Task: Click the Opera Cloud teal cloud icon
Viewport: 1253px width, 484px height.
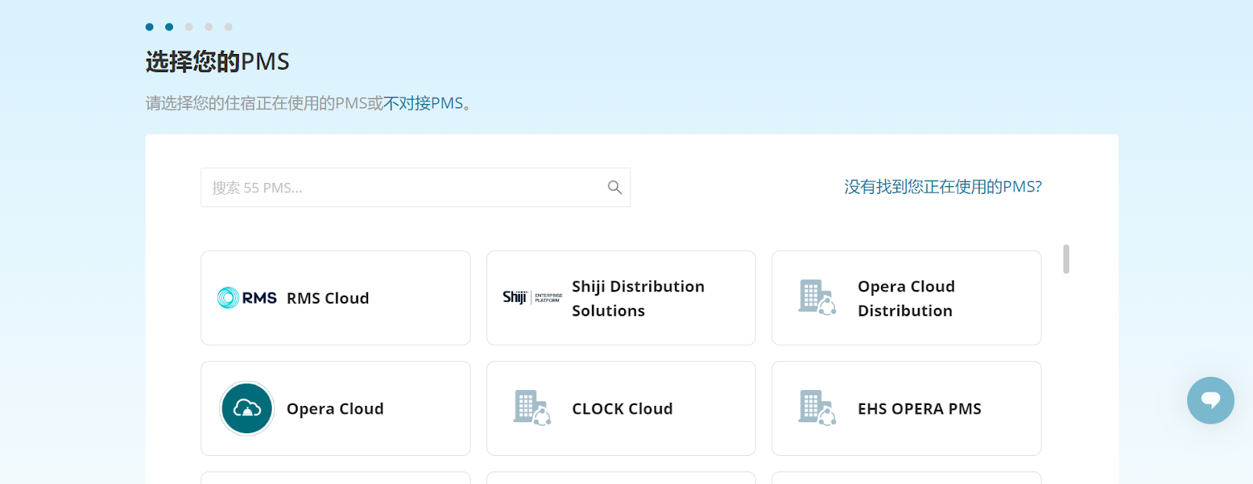Action: (247, 408)
